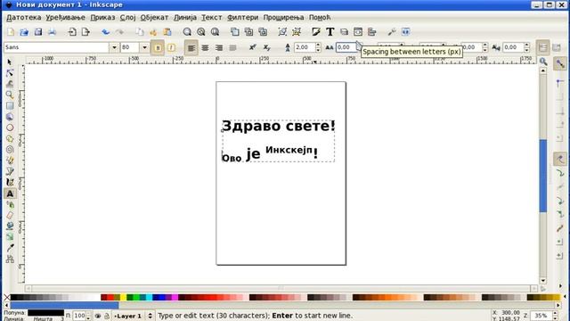Select the Pencil freehand tool

coord(10,160)
